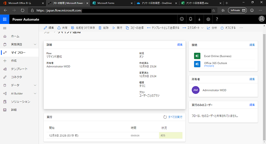Screen dimensions: 266x144
Task: Click browser back arrow
Action: 5,10
